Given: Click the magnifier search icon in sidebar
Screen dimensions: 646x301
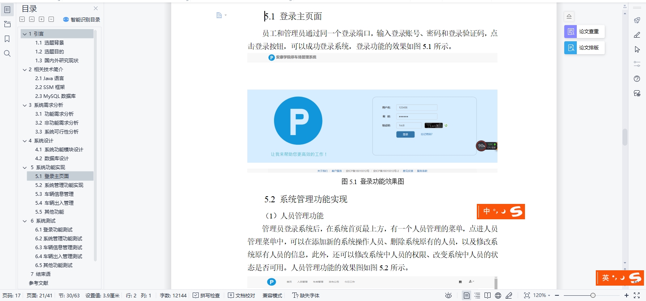Looking at the screenshot, I should coord(7,53).
